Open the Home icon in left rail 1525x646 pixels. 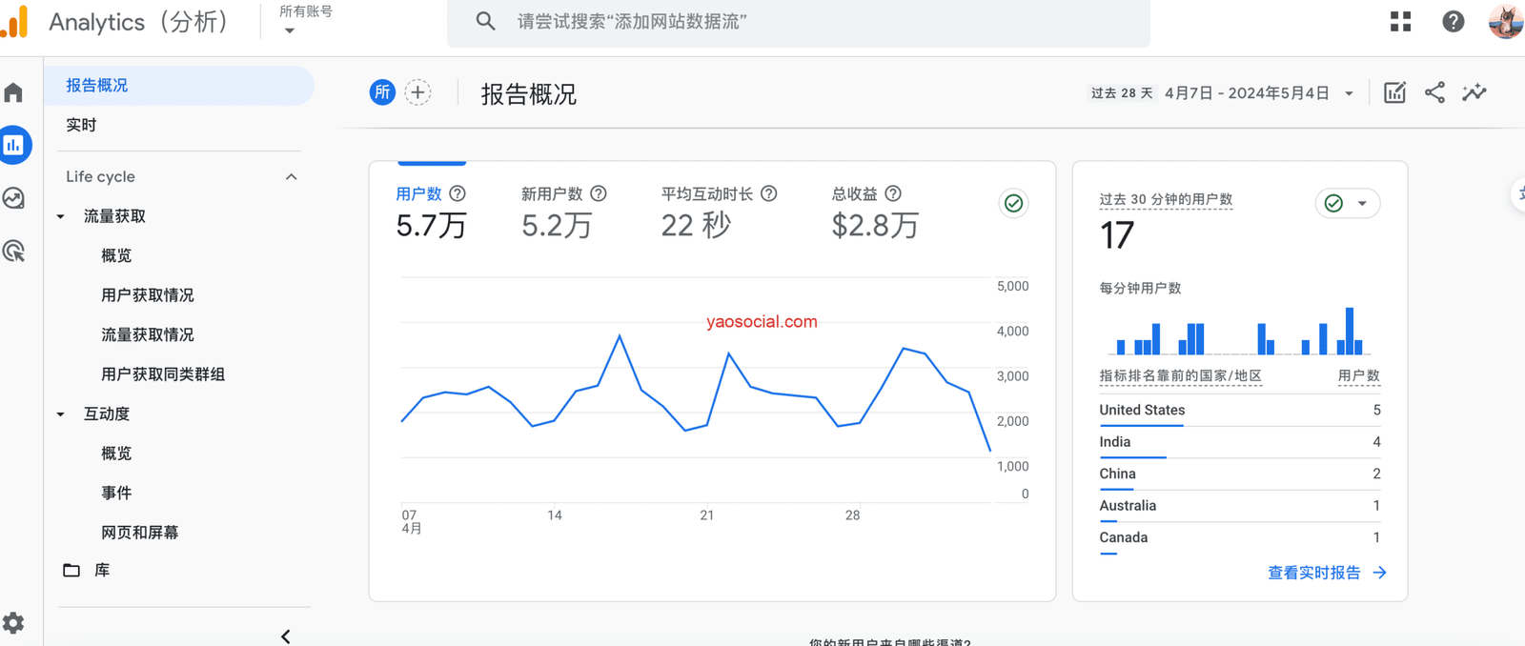[13, 92]
